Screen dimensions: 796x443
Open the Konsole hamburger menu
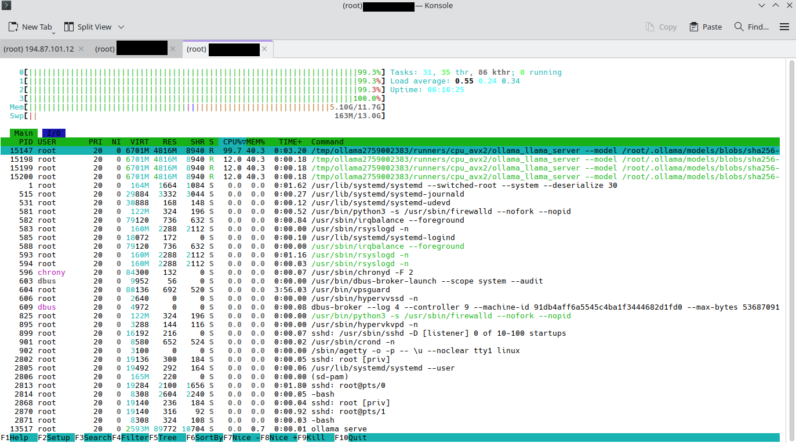tap(784, 27)
